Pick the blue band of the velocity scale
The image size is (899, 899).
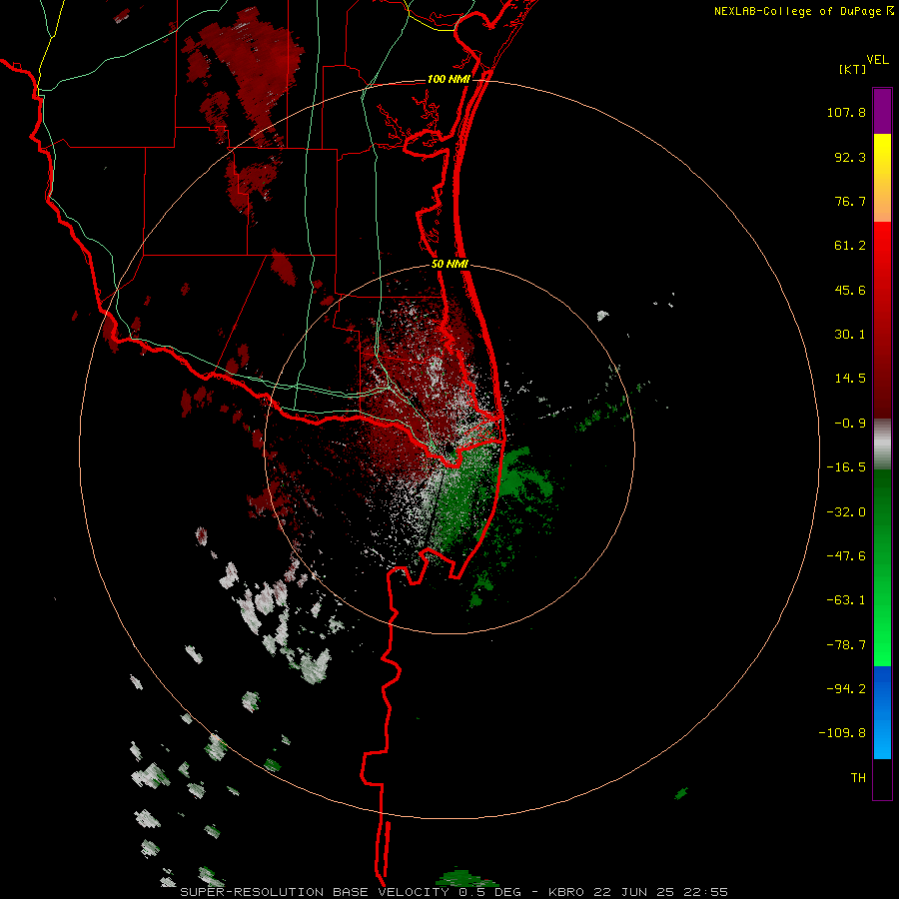(x=882, y=712)
